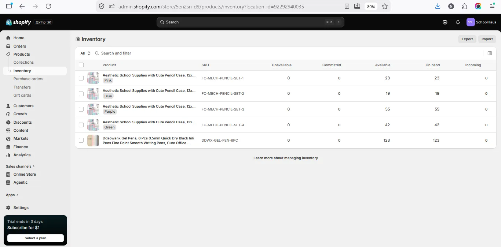
Task: Bookmark this page with the star icon
Action: [385, 6]
